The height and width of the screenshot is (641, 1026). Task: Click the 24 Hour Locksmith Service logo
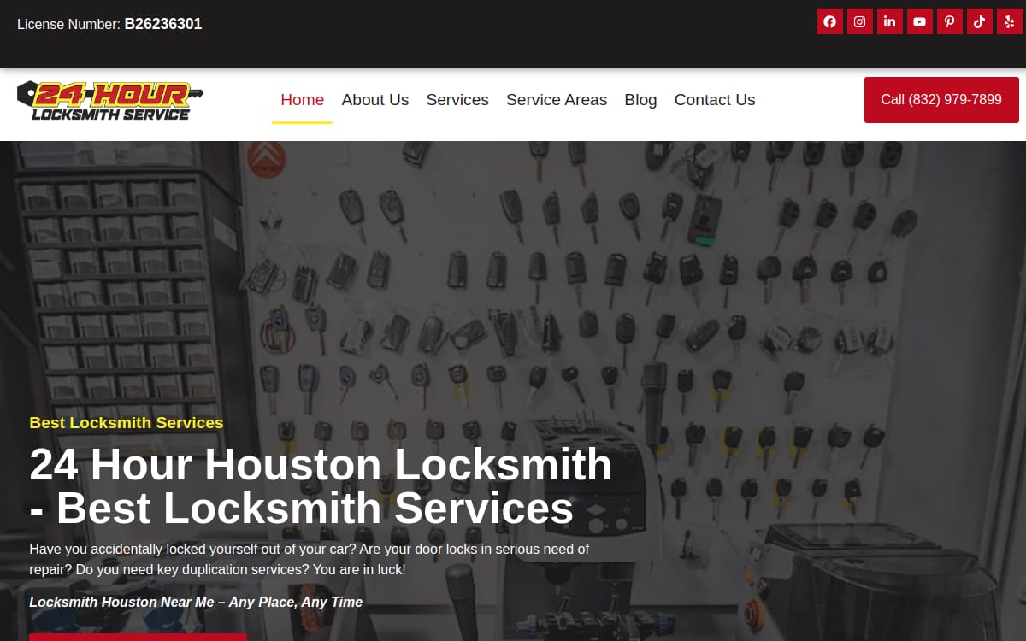click(110, 101)
